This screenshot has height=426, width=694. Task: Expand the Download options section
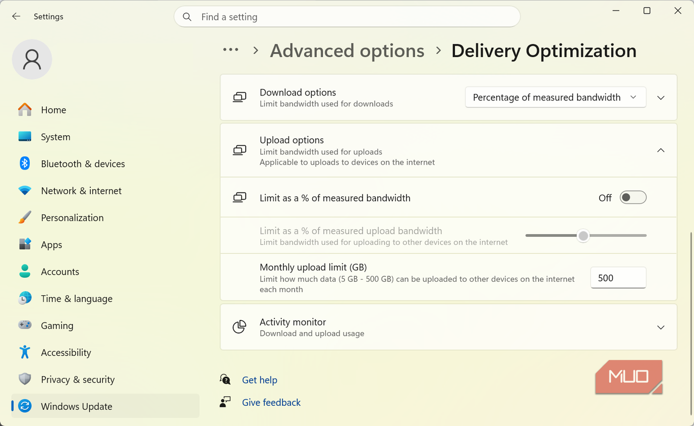(x=661, y=98)
